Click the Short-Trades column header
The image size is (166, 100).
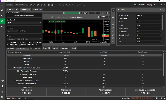click(x=142, y=52)
